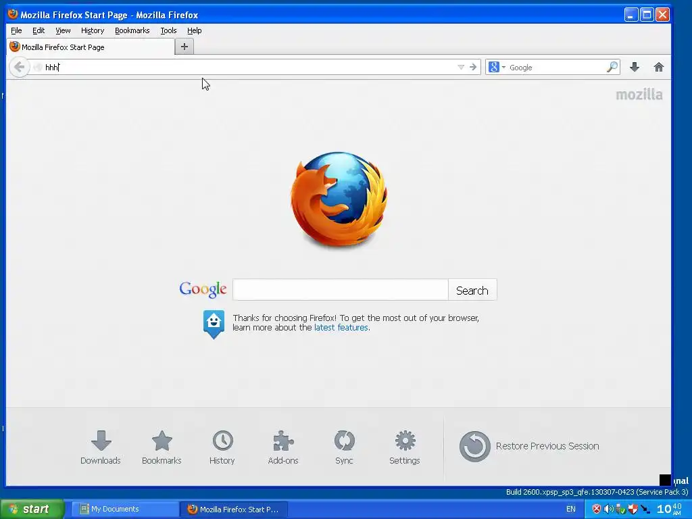This screenshot has width=692, height=519.
Task: Open the History menu
Action: point(93,30)
